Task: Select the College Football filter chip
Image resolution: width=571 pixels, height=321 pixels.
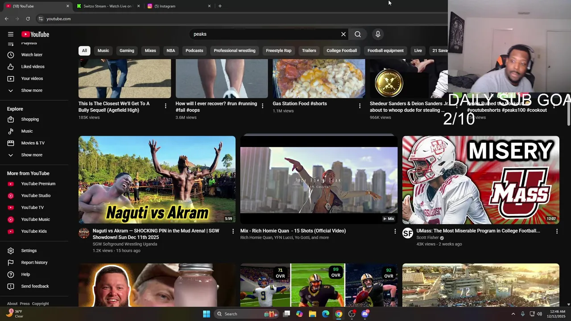Action: [342, 50]
